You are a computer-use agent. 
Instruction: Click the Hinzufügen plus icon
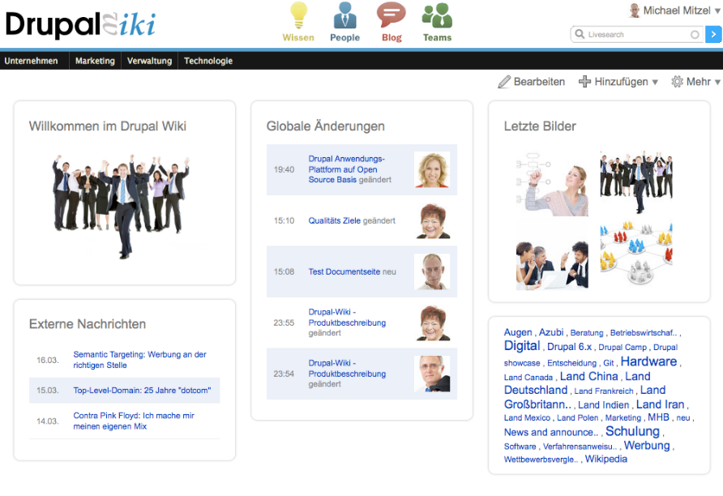point(584,82)
